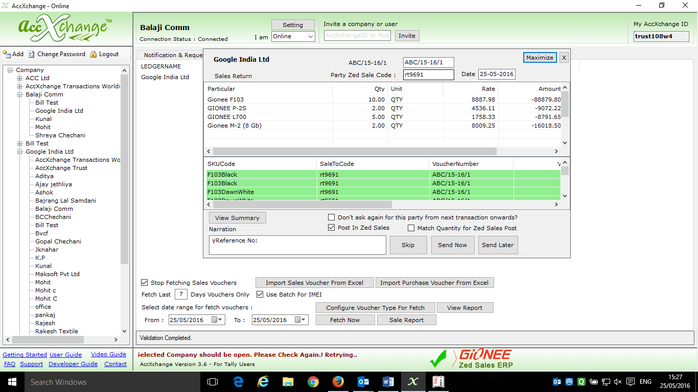Screen dimensions: 698x392
Task: Open To date dropdown arrow
Action: click(x=304, y=320)
